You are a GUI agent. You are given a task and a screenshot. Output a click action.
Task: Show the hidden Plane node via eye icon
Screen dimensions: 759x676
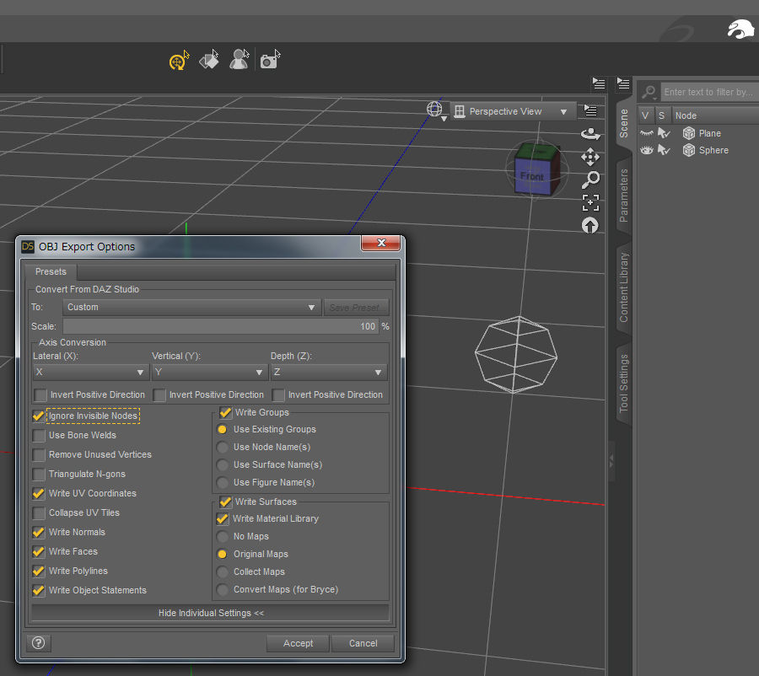(647, 133)
